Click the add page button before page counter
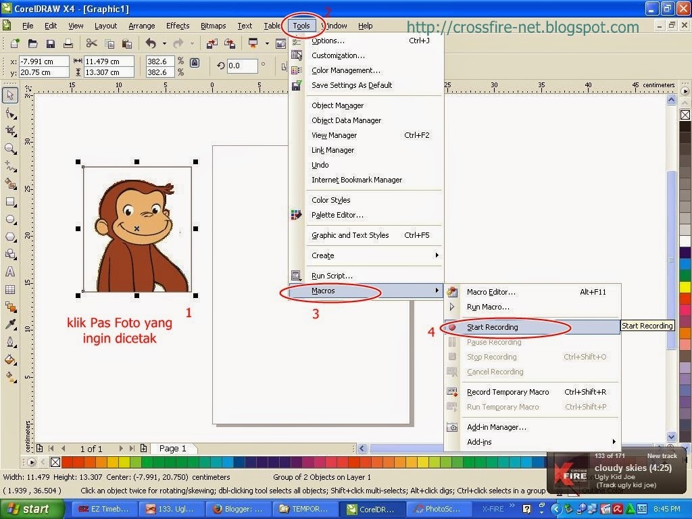Image resolution: width=692 pixels, height=519 pixels. pyautogui.click(x=39, y=449)
